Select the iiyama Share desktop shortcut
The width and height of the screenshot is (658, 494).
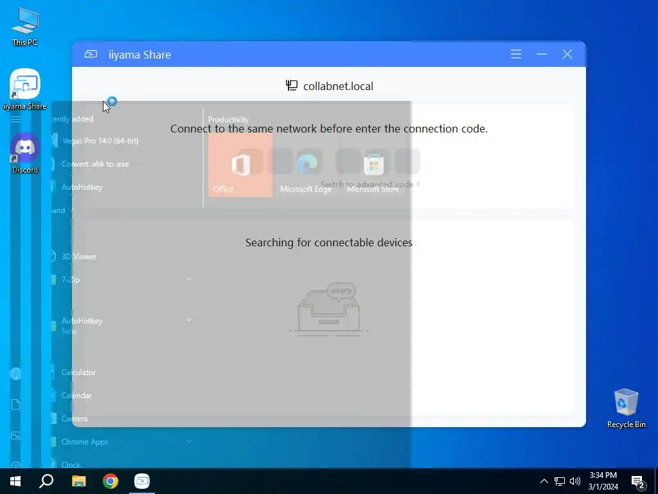point(25,89)
